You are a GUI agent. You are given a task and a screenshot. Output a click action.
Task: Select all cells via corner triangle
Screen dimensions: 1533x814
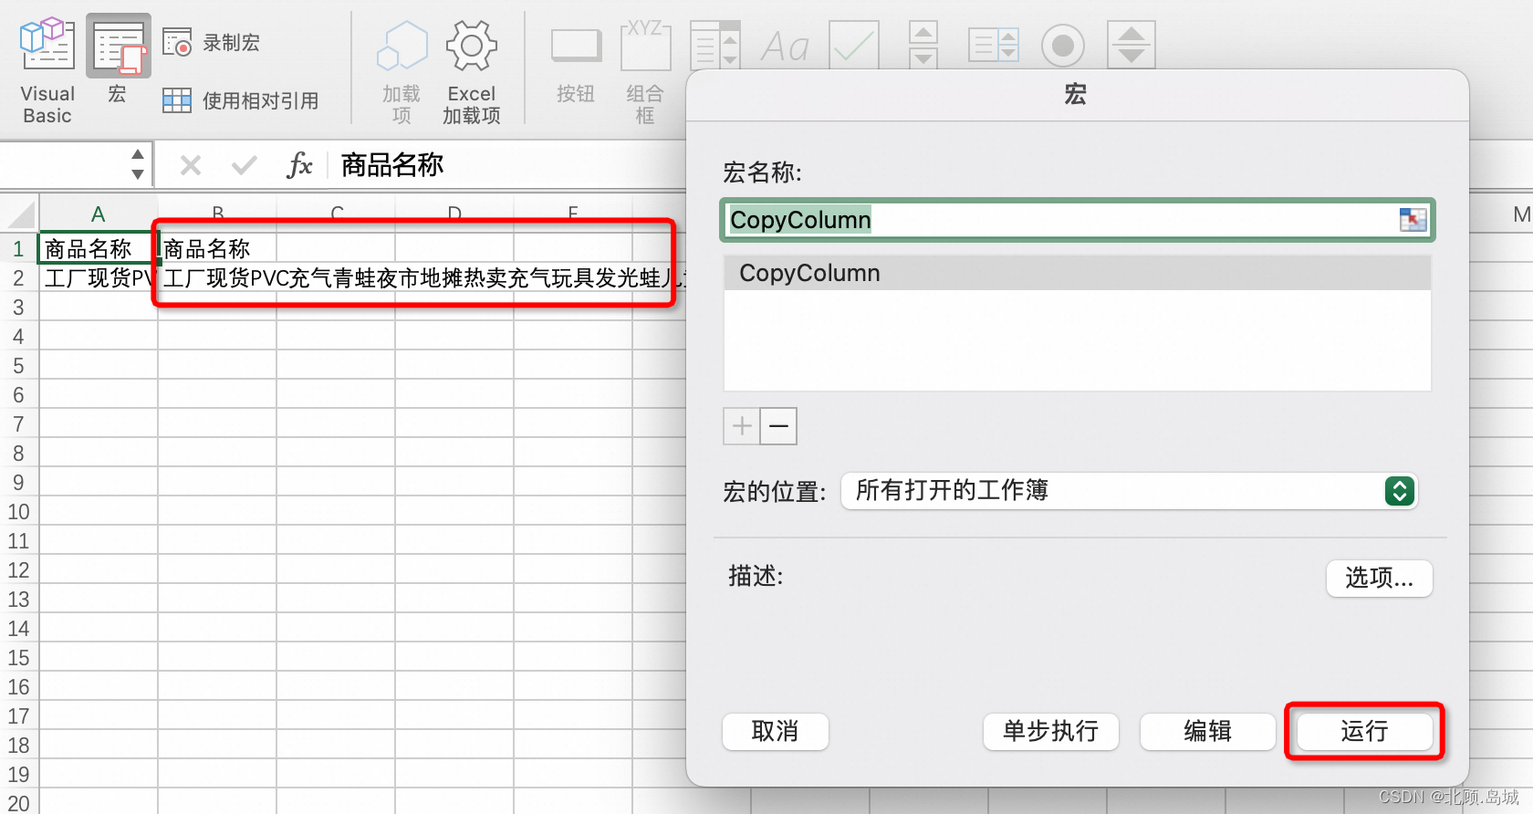(22, 214)
